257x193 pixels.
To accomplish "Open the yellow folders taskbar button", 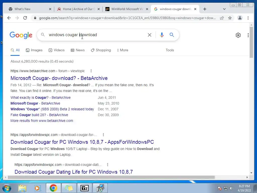I will tap(69, 188).
